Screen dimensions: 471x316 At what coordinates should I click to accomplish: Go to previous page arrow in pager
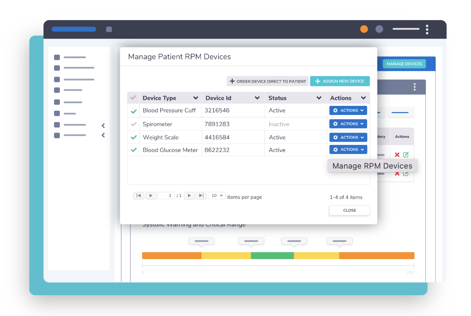click(151, 195)
